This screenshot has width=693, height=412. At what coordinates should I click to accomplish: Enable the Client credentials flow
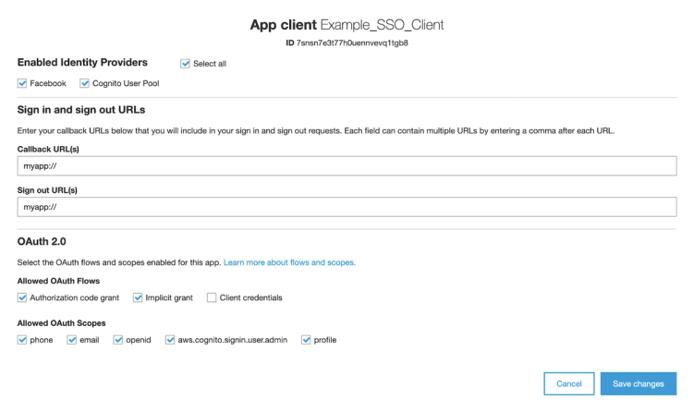[212, 297]
